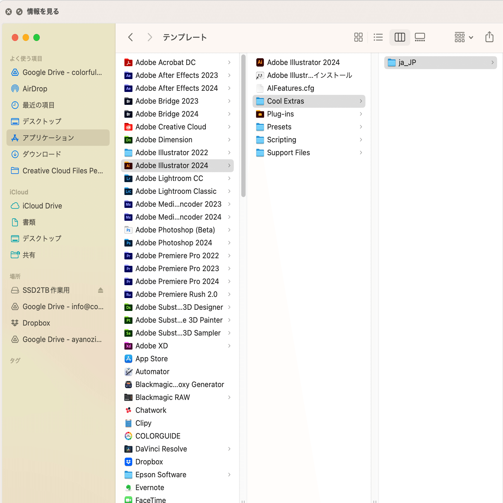This screenshot has height=503, width=503.
Task: Switch to gallery view
Action: click(x=420, y=37)
